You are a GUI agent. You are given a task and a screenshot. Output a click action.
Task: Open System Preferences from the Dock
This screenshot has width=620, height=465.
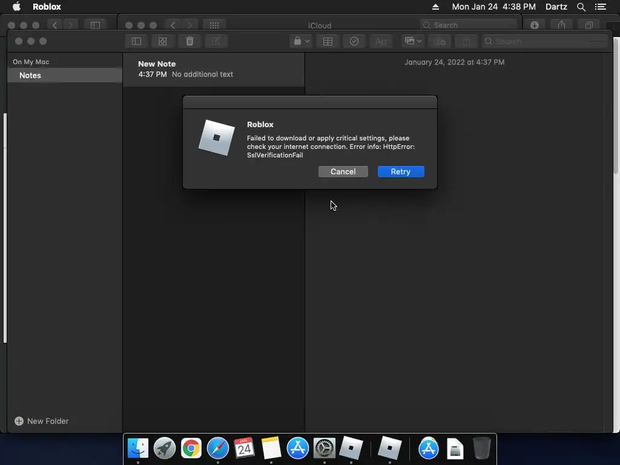point(325,448)
